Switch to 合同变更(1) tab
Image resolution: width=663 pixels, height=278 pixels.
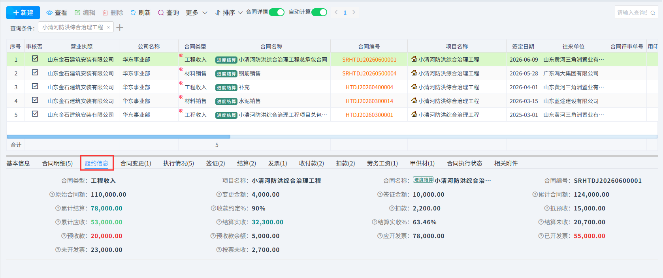coord(136,163)
